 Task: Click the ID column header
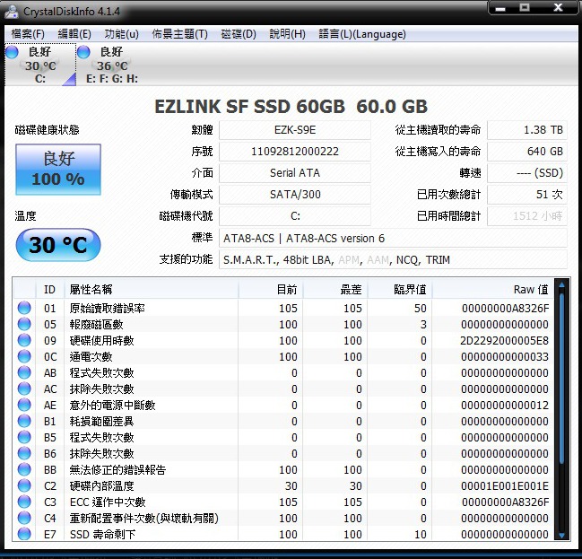coord(49,289)
